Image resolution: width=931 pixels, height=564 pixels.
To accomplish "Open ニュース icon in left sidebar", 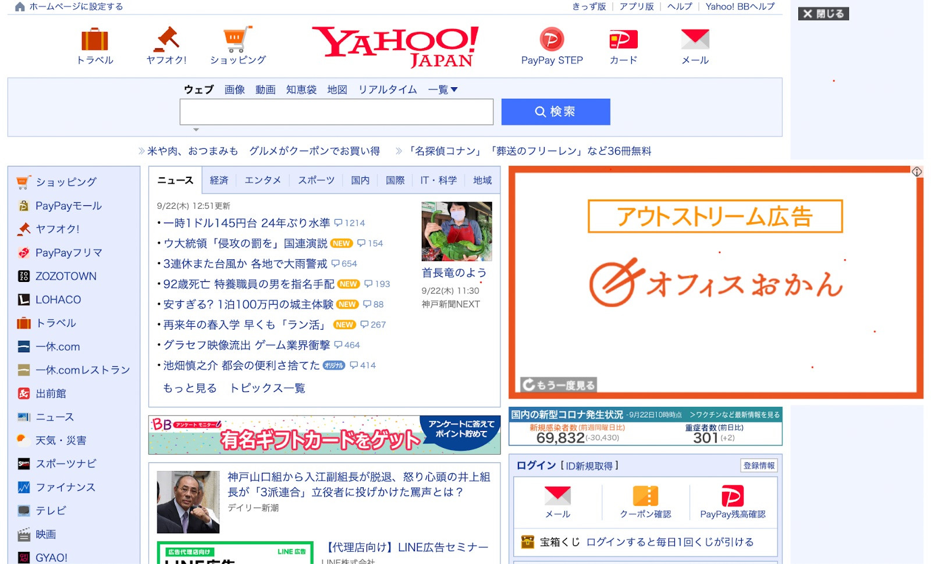I will tap(23, 417).
